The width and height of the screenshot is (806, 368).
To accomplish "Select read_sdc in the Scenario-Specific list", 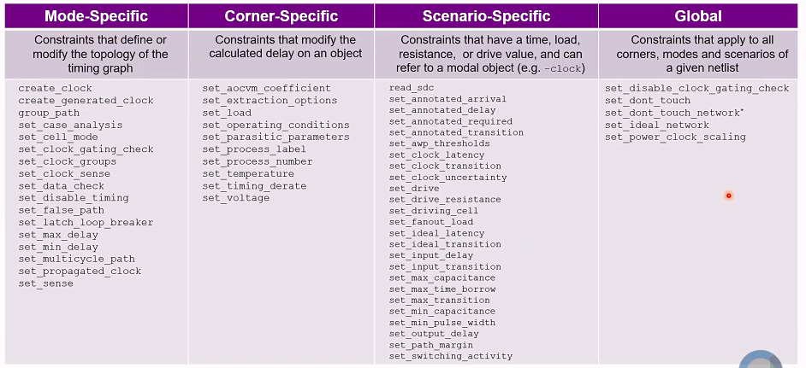I will click(412, 88).
